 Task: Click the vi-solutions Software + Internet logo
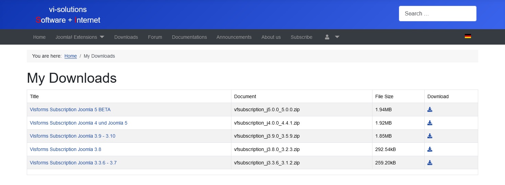[68, 15]
